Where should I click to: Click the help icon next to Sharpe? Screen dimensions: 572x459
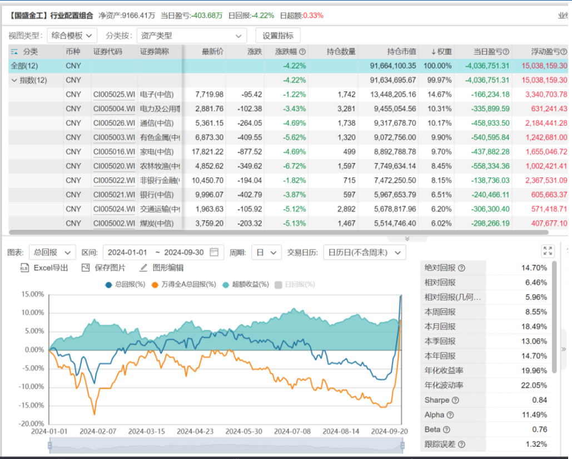456,401
